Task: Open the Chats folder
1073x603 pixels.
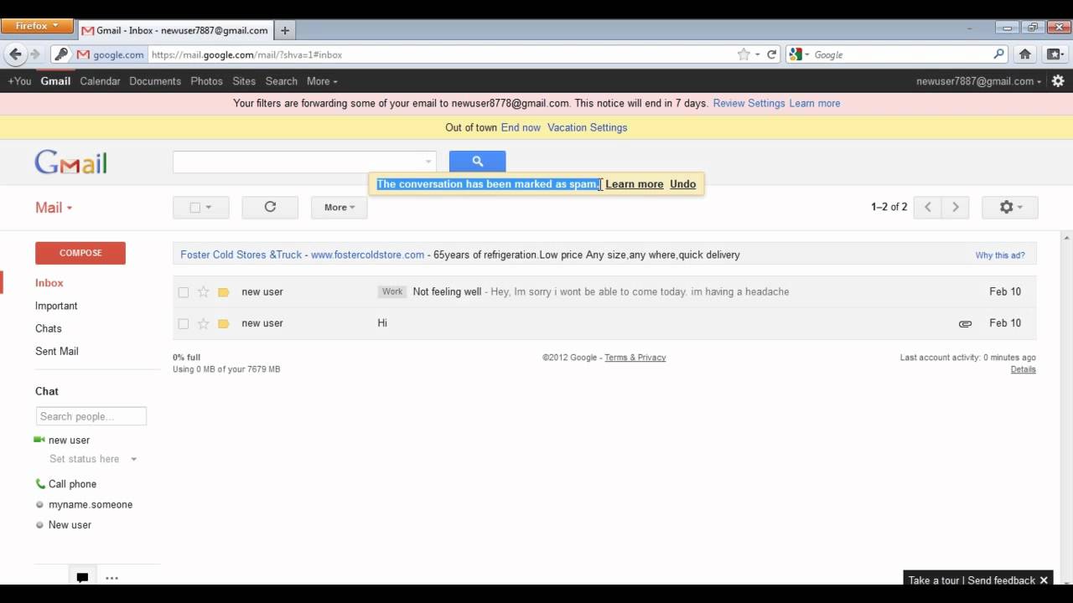Action: [x=49, y=328]
